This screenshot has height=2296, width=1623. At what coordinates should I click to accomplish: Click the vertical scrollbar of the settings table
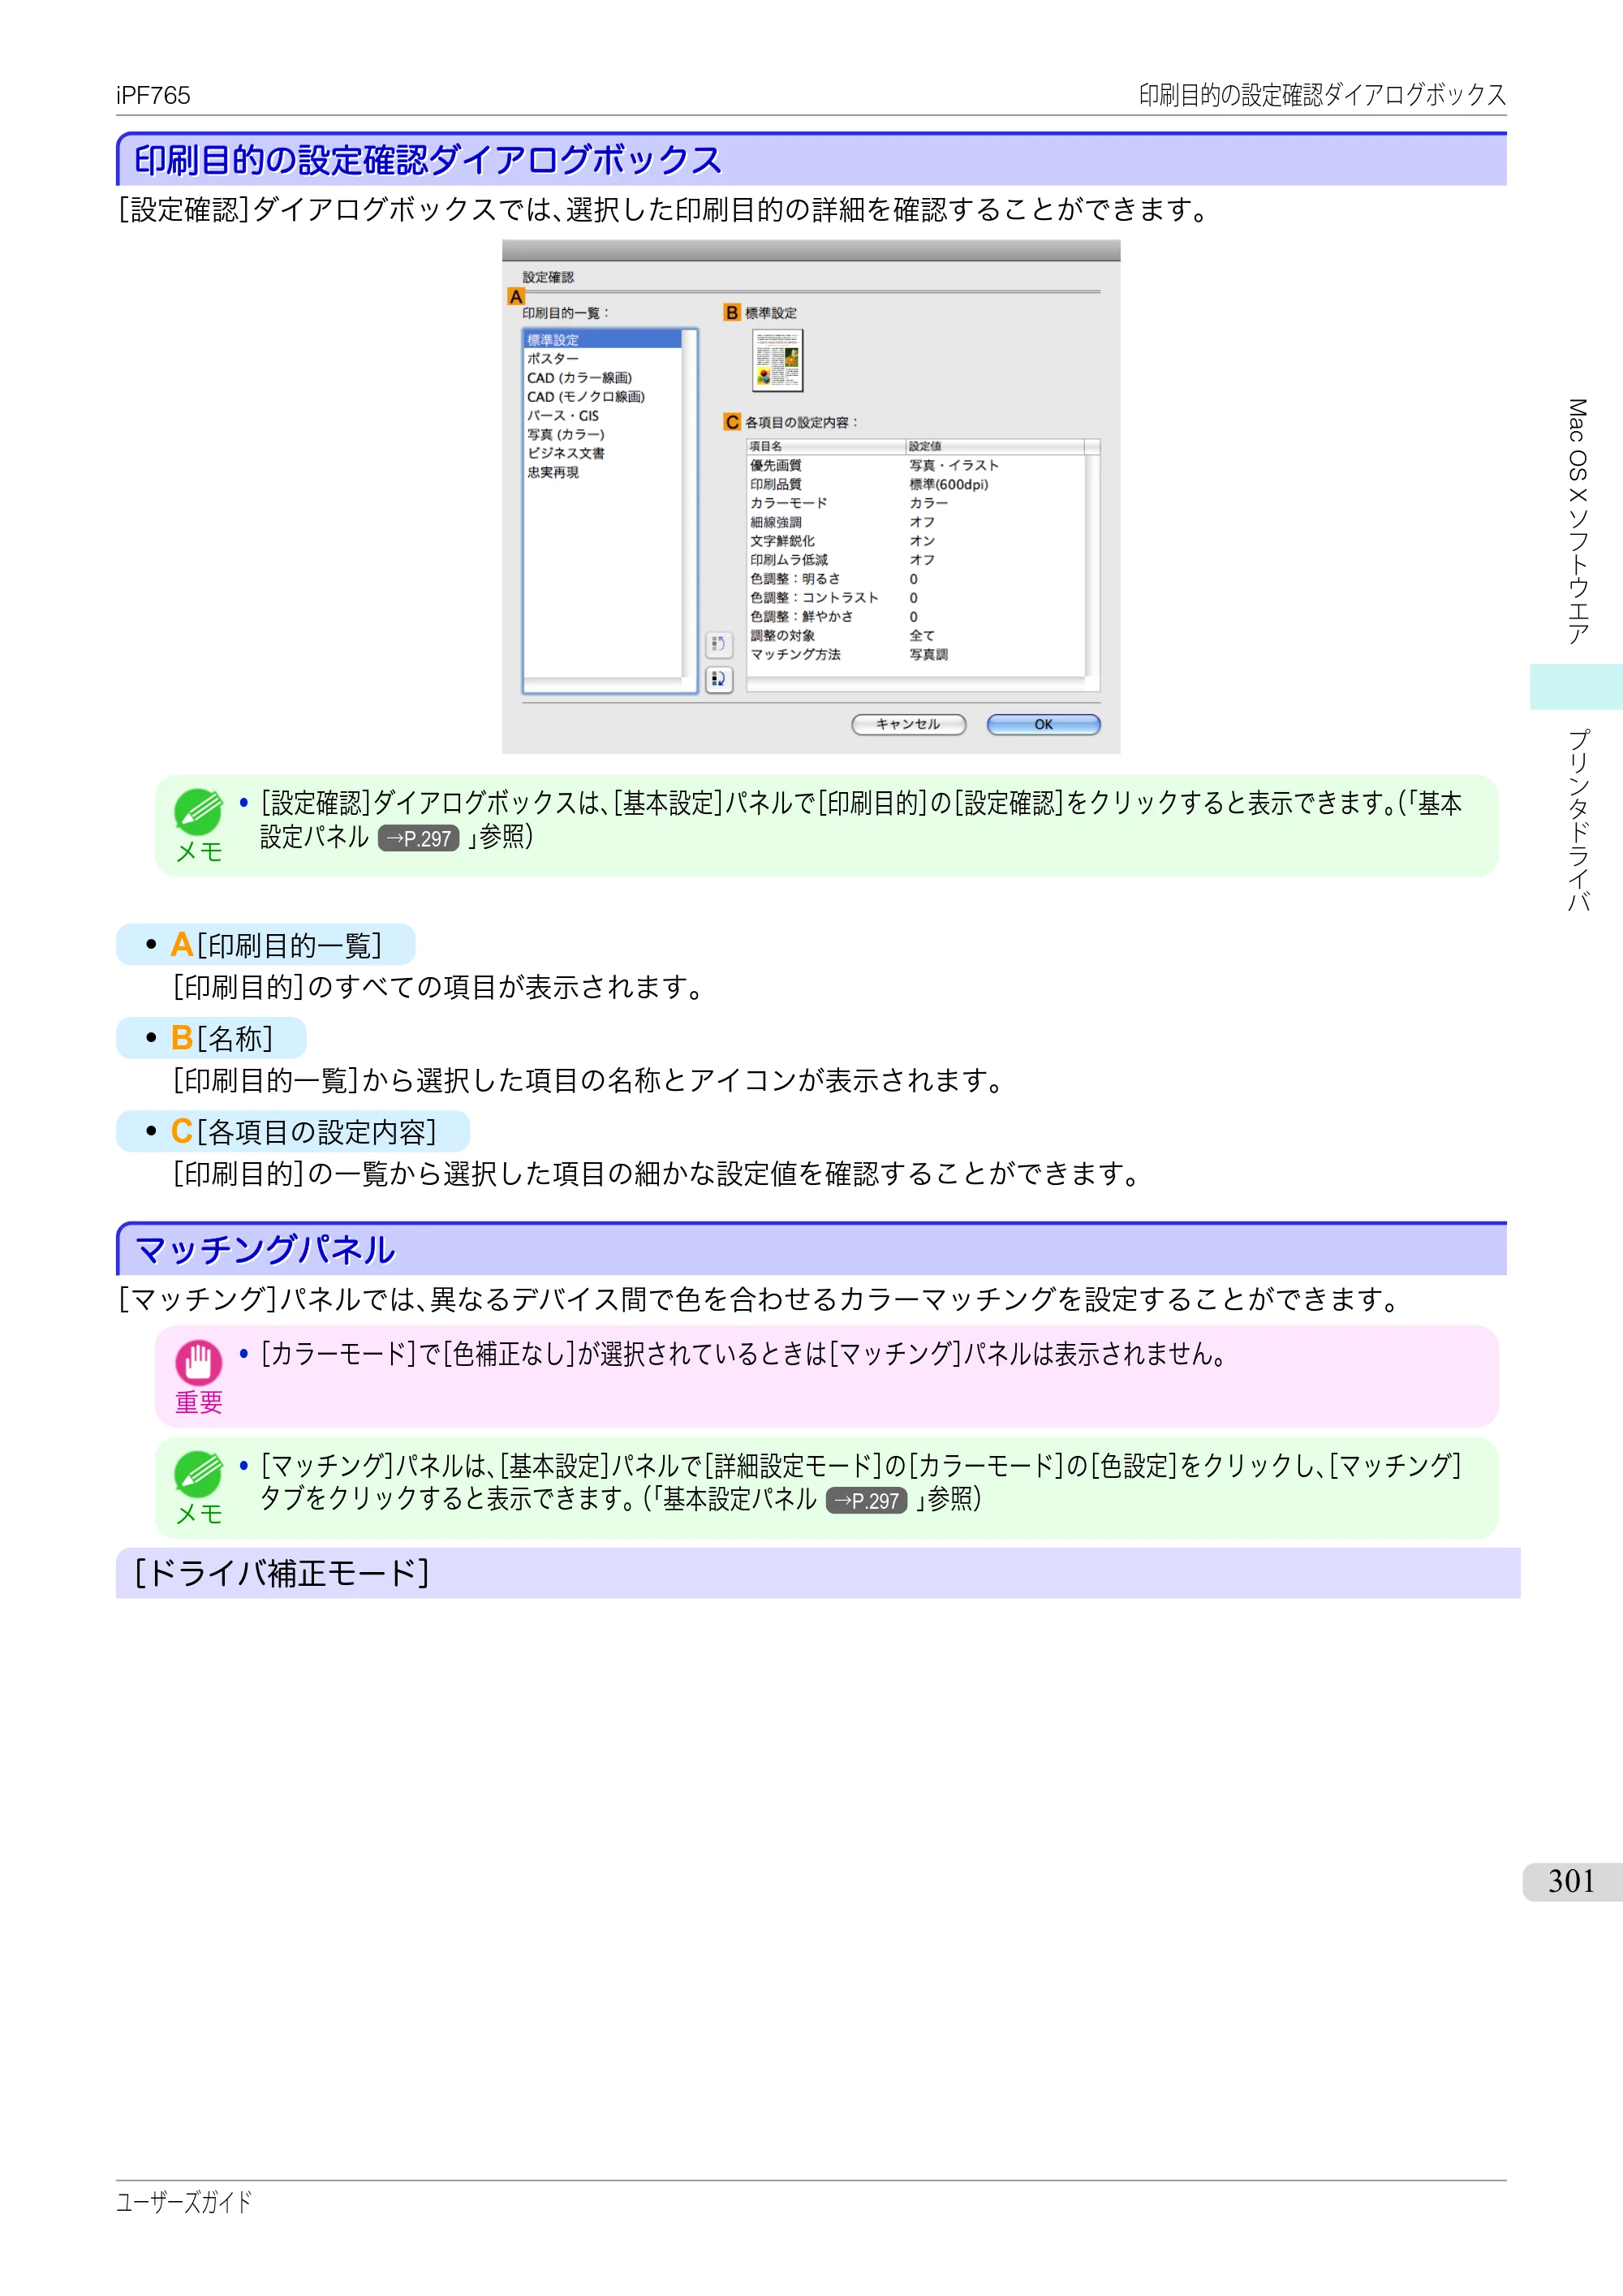pyautogui.click(x=1092, y=565)
